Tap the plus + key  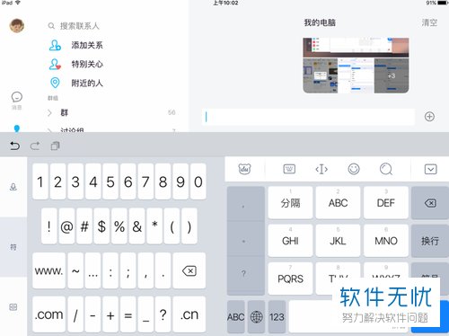coord(110,314)
